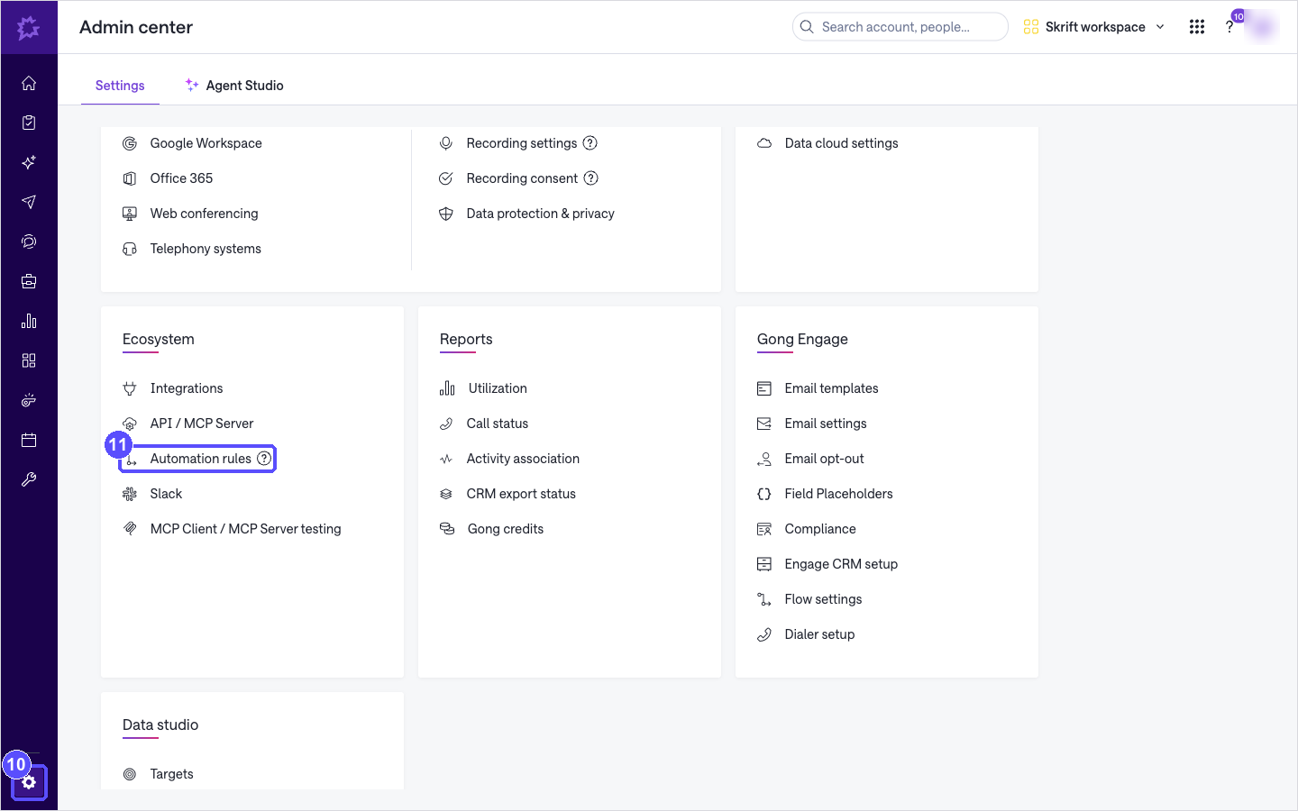The height and width of the screenshot is (811, 1298).
Task: Show Automation rules help tooltip icon
Action: (264, 459)
